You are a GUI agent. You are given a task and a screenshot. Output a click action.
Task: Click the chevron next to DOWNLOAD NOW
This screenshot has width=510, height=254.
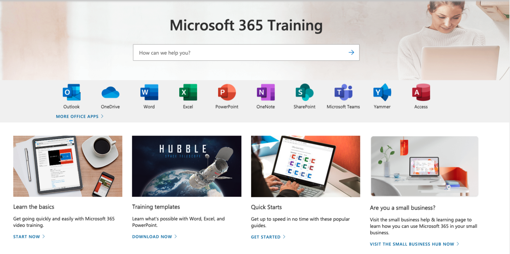click(x=176, y=236)
